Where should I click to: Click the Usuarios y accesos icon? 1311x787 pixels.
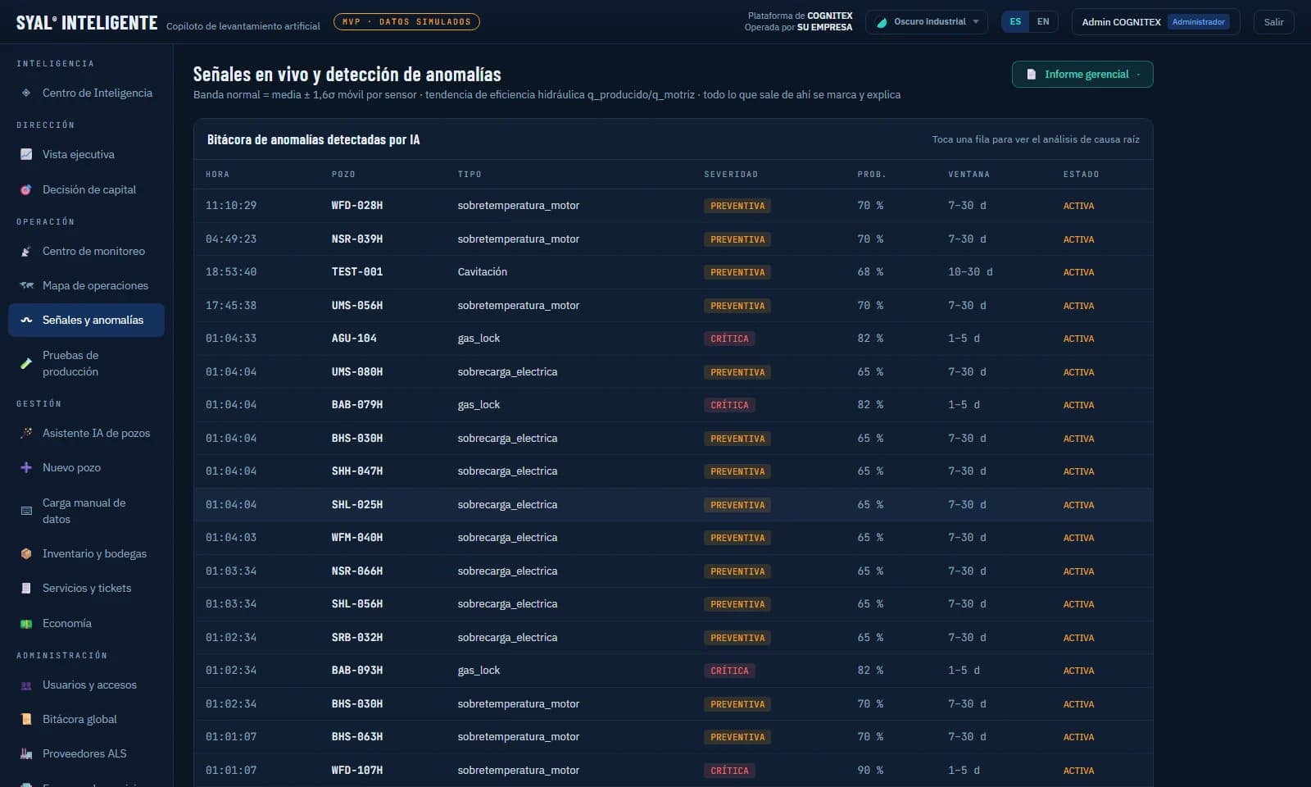pos(26,685)
